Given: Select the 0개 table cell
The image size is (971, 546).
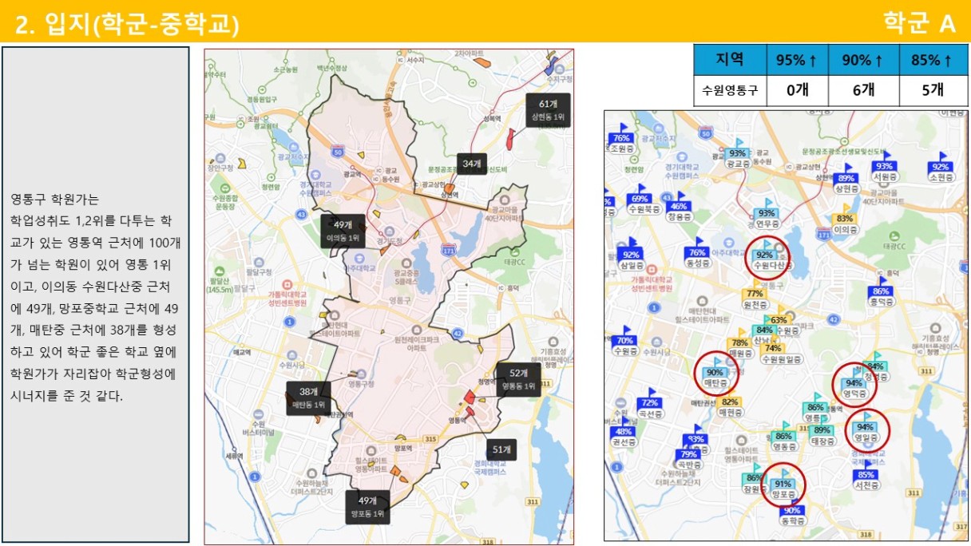Looking at the screenshot, I should [x=797, y=90].
